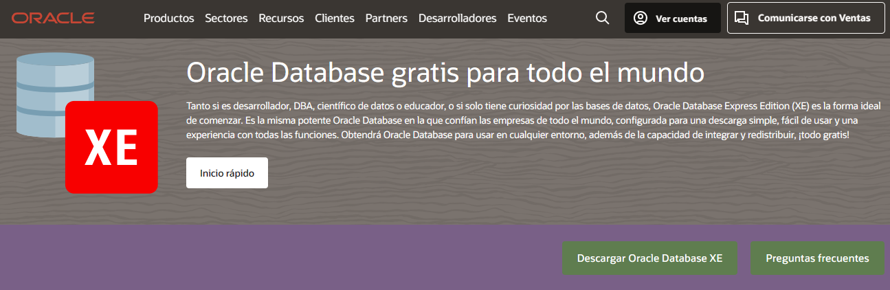Screen dimensions: 890x290
Task: Open the Partners menu
Action: click(386, 19)
